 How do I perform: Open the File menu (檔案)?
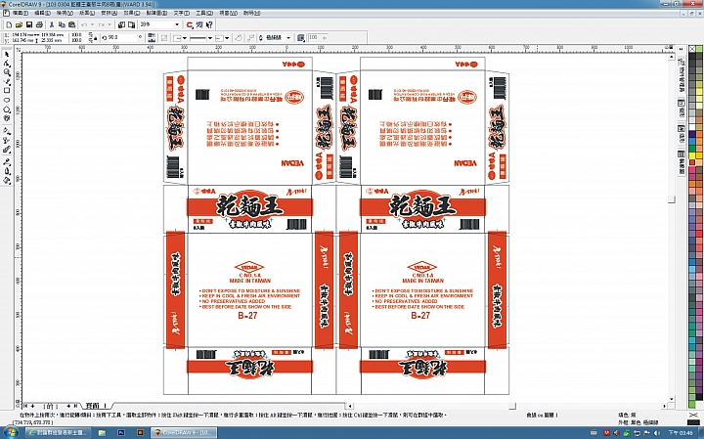21,13
